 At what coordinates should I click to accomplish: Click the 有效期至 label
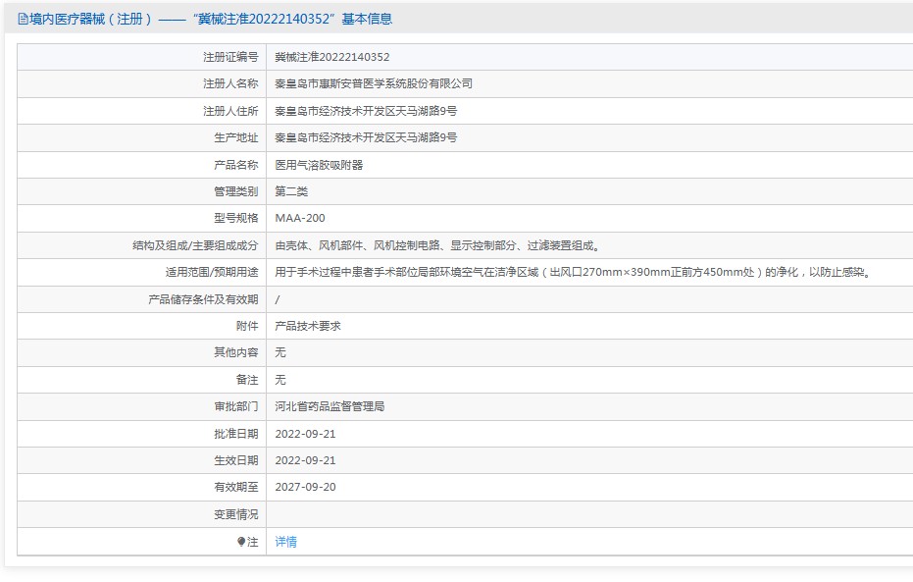click(x=235, y=487)
